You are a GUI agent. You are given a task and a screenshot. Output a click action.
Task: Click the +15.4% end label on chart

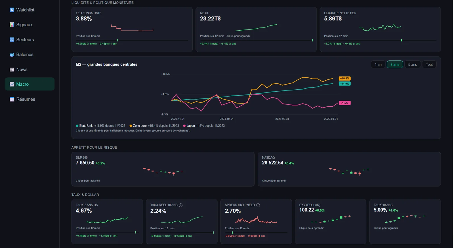345,79
